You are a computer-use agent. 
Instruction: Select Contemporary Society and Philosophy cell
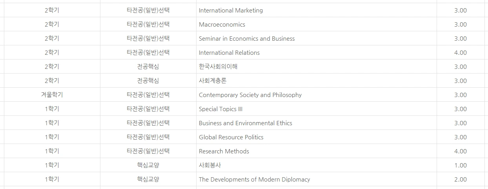pyautogui.click(x=316, y=95)
